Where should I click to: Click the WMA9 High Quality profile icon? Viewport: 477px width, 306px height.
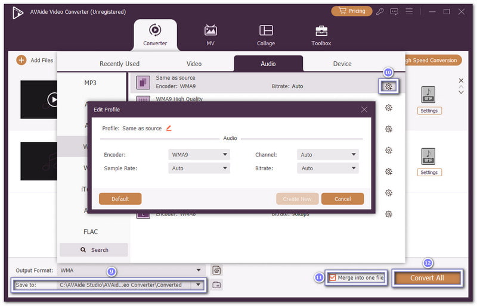coord(143,99)
